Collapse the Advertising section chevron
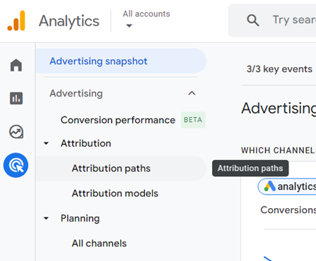 pyautogui.click(x=192, y=93)
